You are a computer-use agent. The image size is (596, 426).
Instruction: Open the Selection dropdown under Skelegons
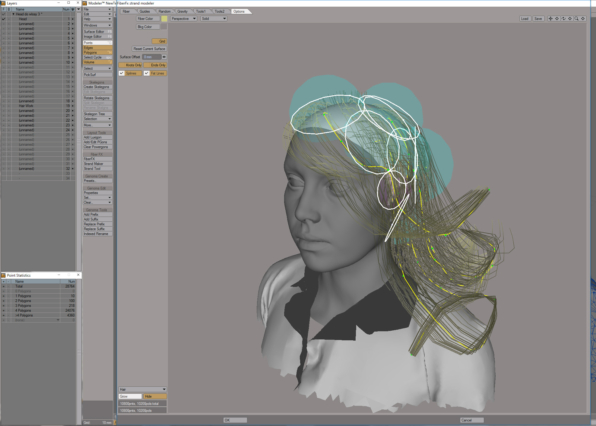pos(98,119)
